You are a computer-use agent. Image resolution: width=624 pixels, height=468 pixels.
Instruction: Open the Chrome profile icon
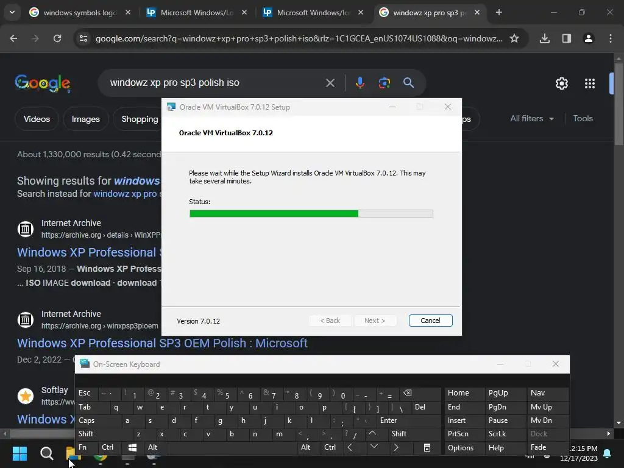(x=588, y=38)
